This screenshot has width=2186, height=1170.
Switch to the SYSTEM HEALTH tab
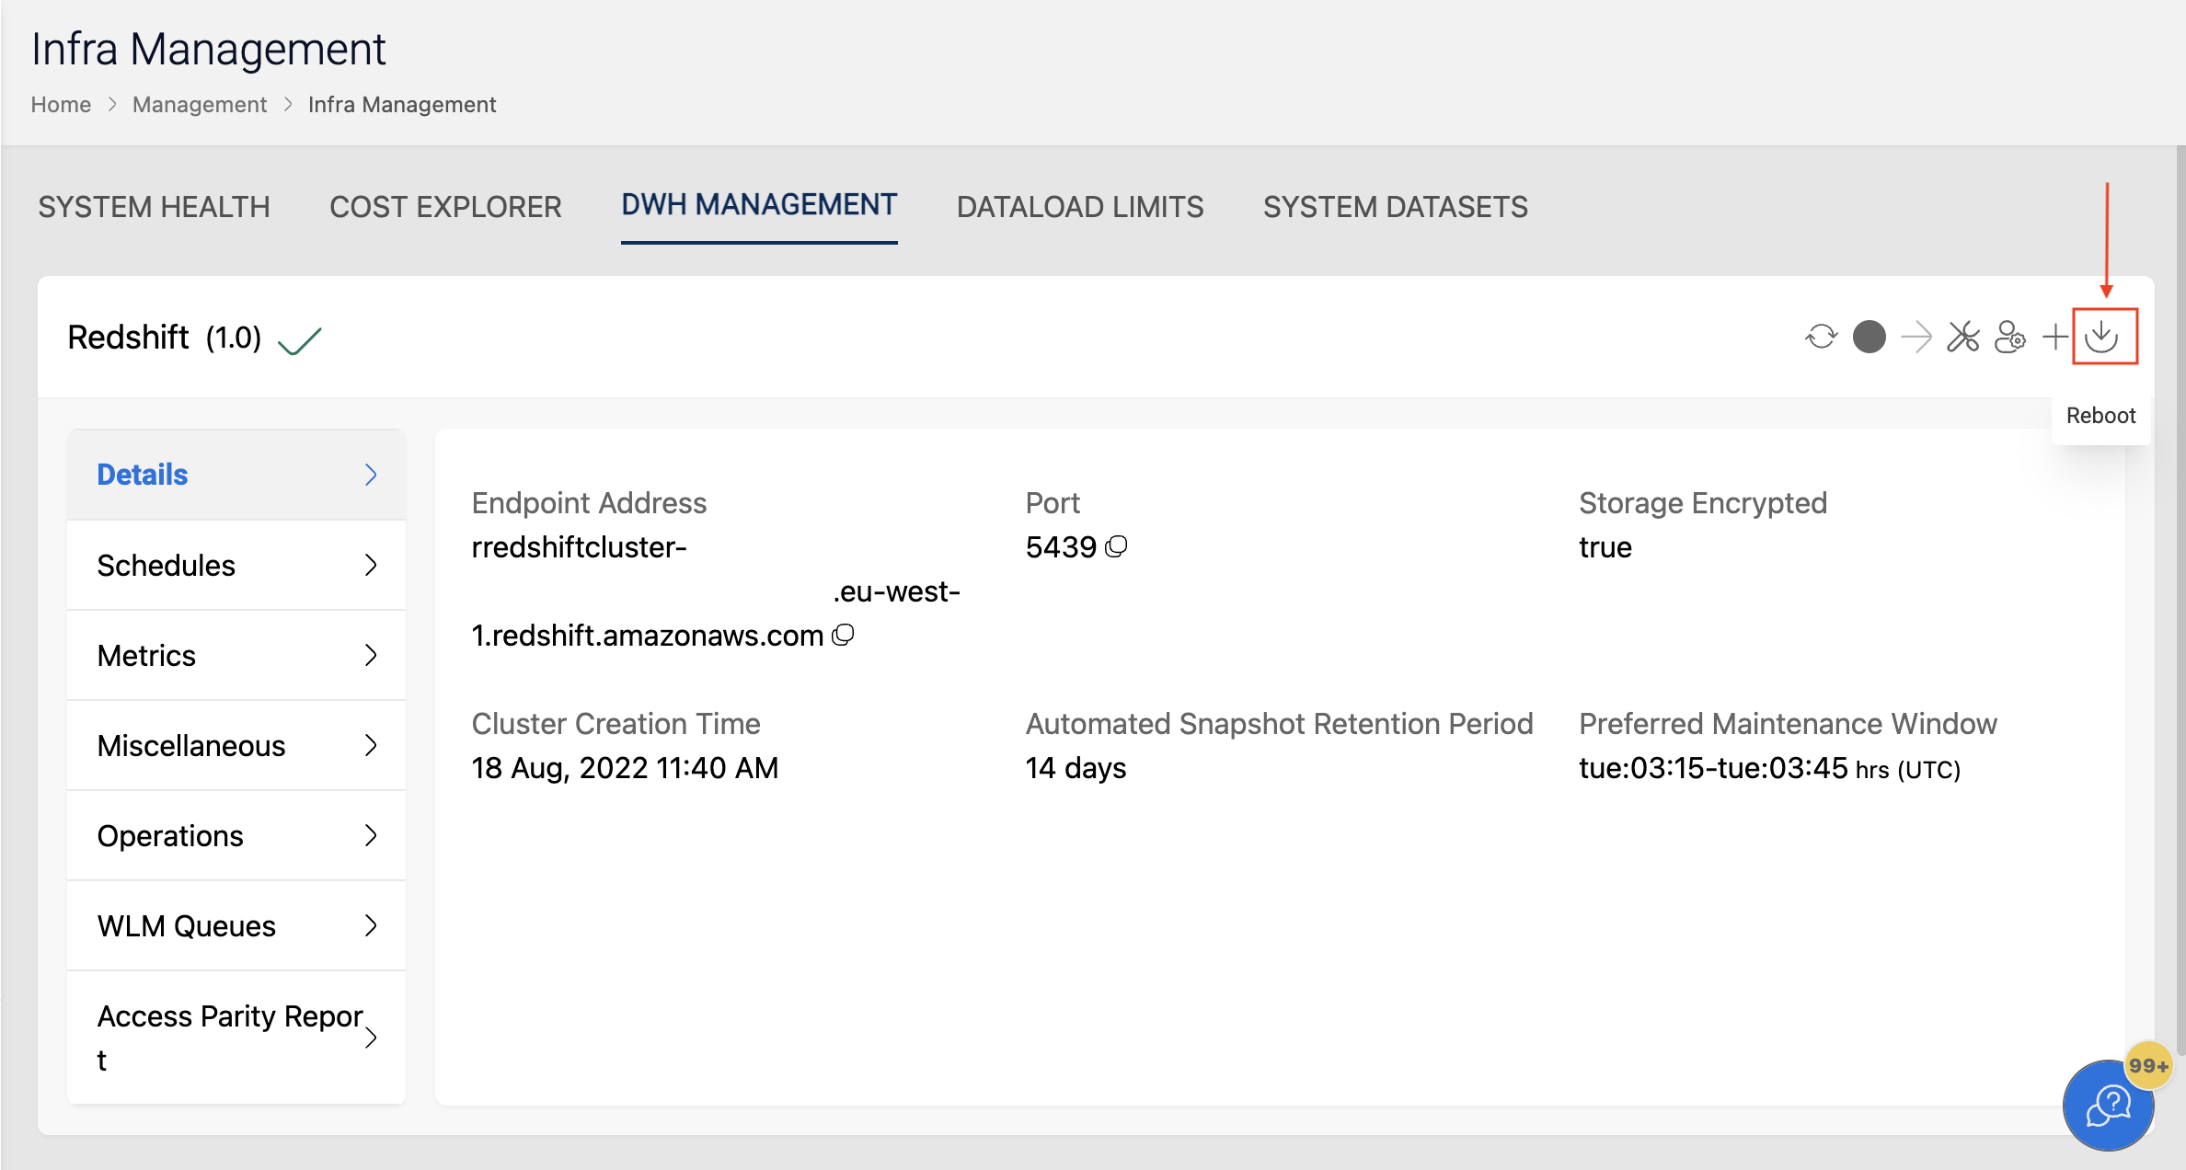(x=154, y=207)
